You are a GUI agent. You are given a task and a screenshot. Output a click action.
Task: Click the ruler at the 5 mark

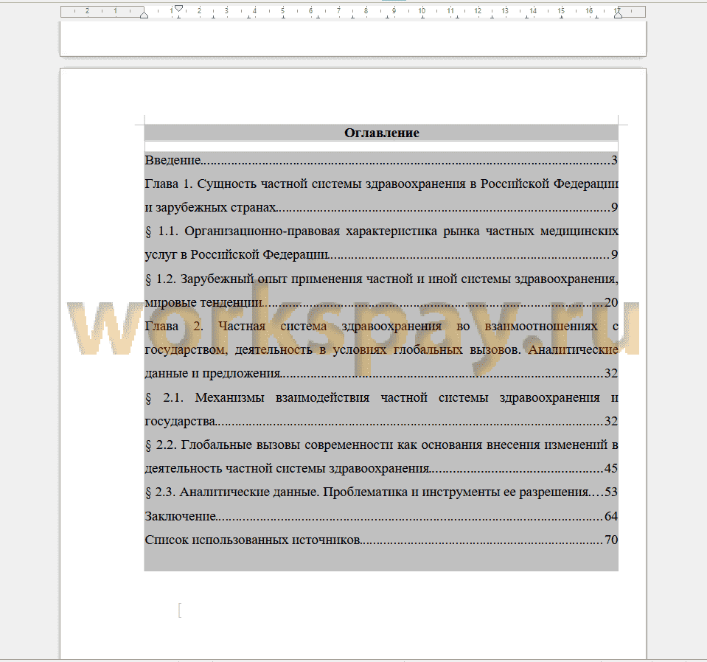tap(282, 11)
